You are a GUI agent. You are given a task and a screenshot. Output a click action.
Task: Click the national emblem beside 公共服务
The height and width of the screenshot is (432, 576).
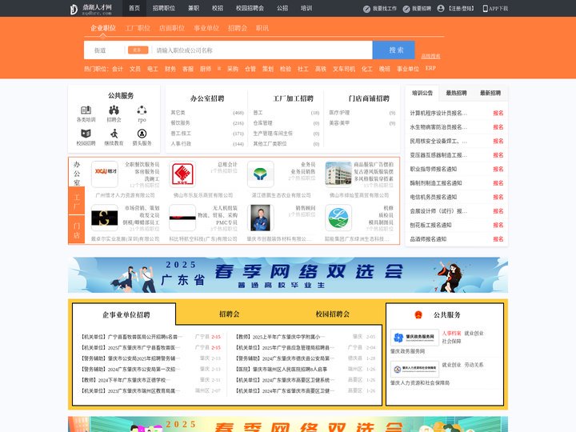tap(418, 315)
